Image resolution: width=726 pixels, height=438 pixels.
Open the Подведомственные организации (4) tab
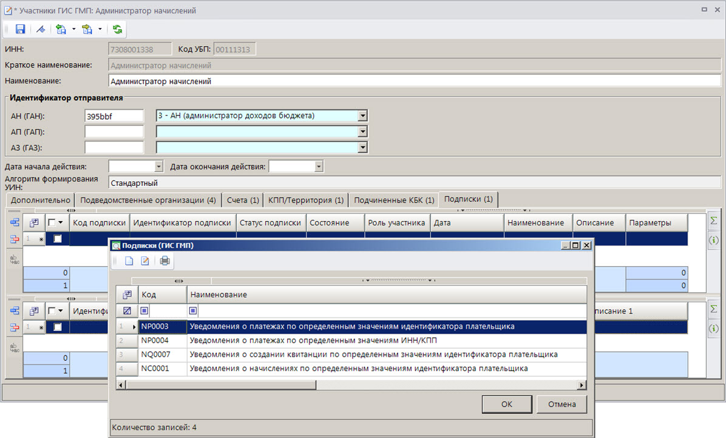click(x=148, y=200)
